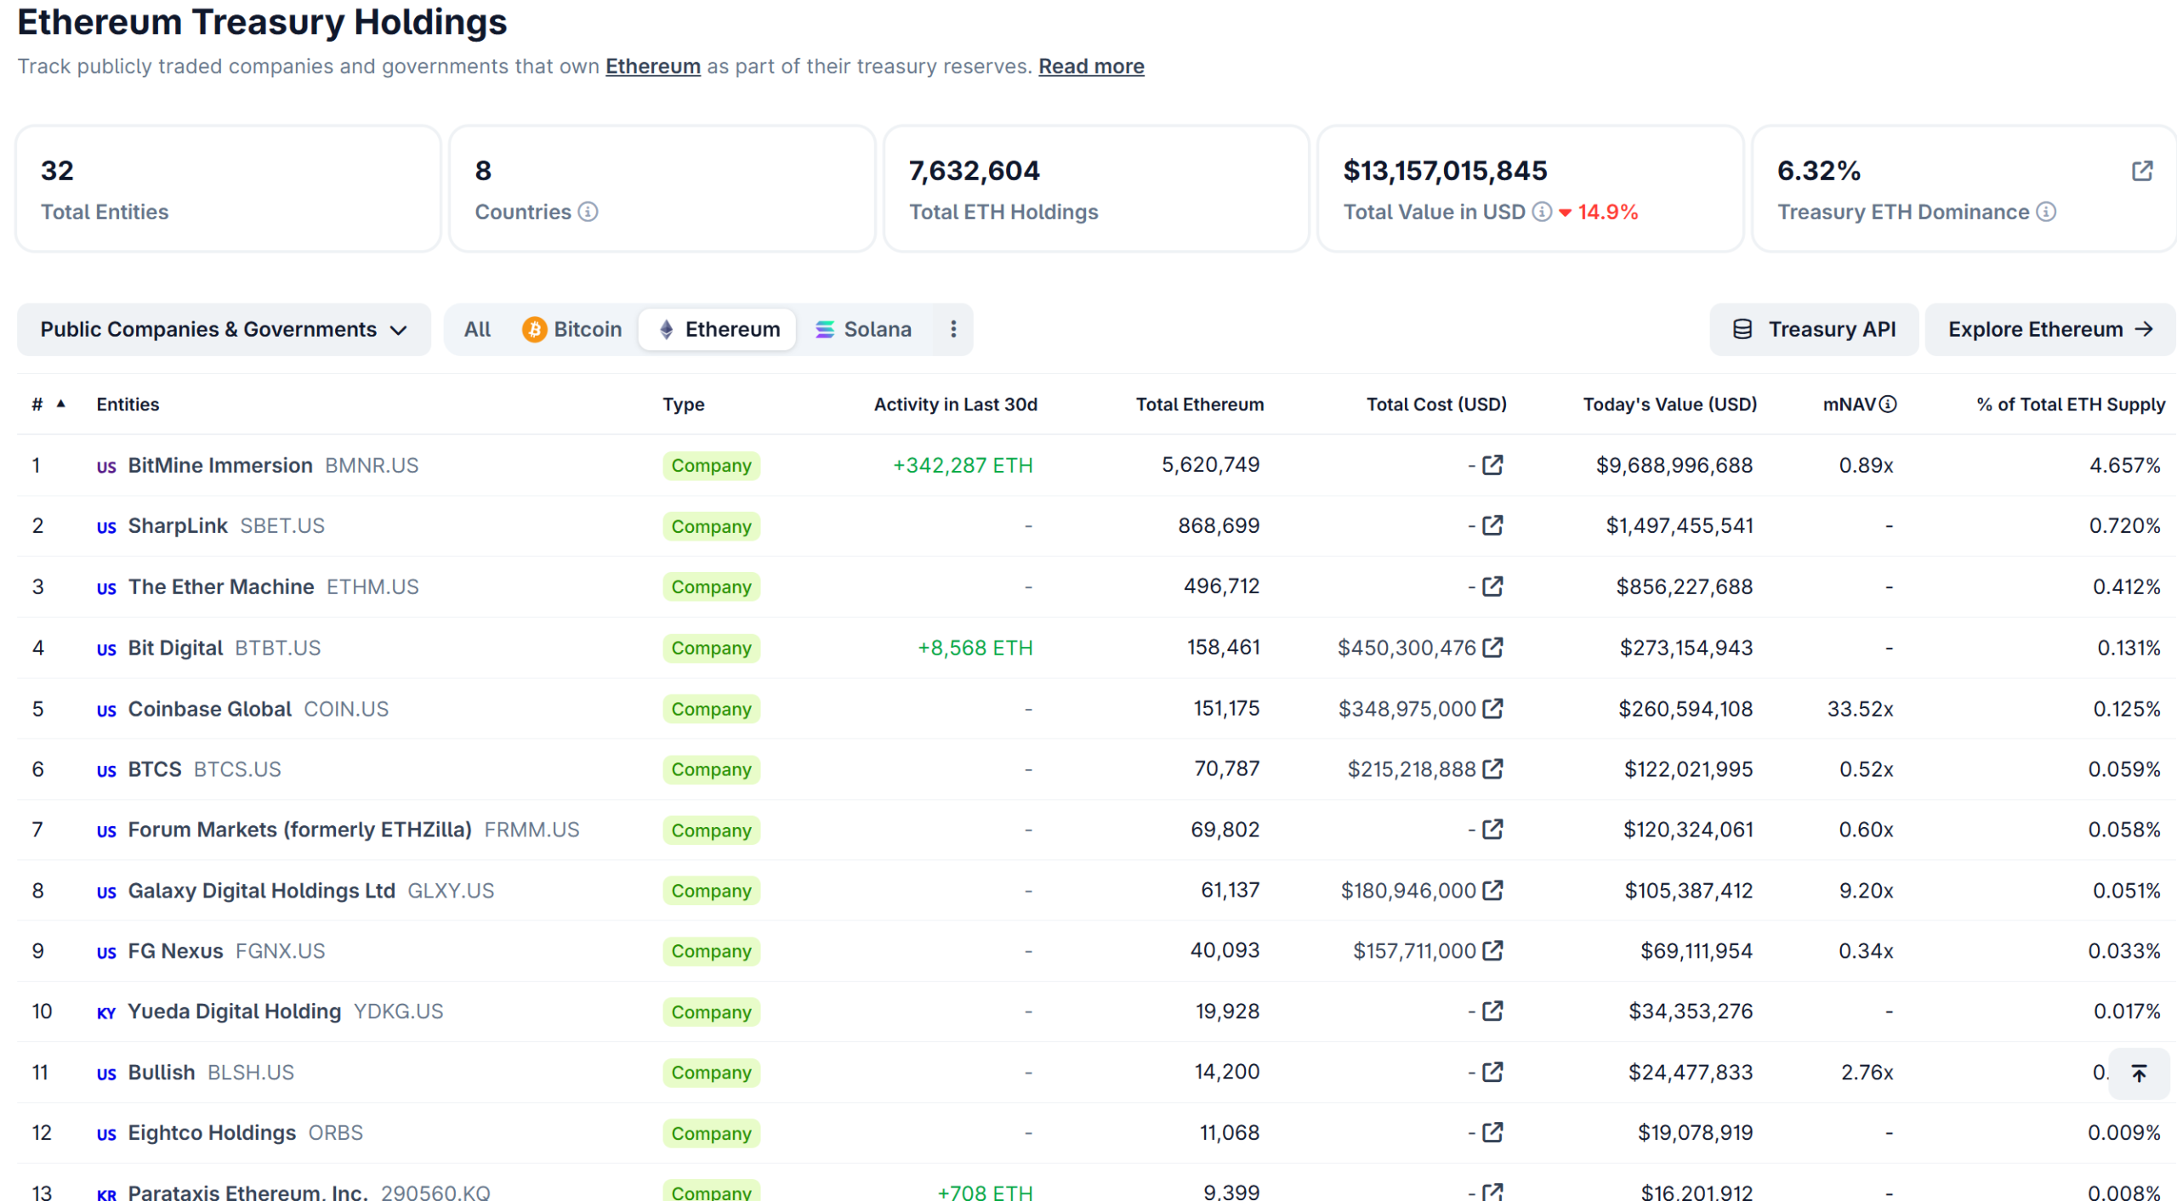
Task: Click the 7,632,604 Total ETH Holdings card
Action: (x=1095, y=189)
